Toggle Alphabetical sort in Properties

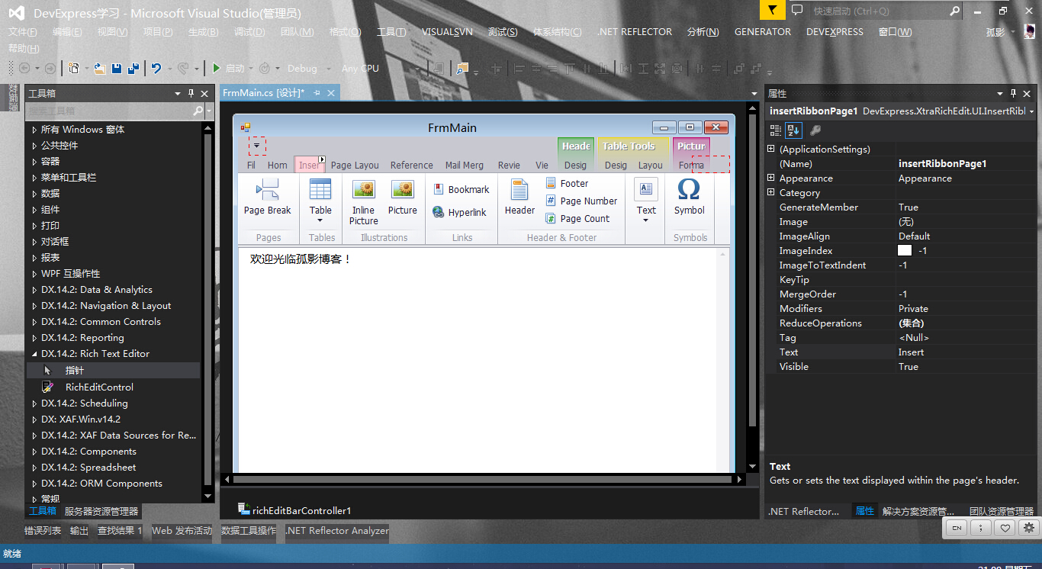[x=793, y=130]
